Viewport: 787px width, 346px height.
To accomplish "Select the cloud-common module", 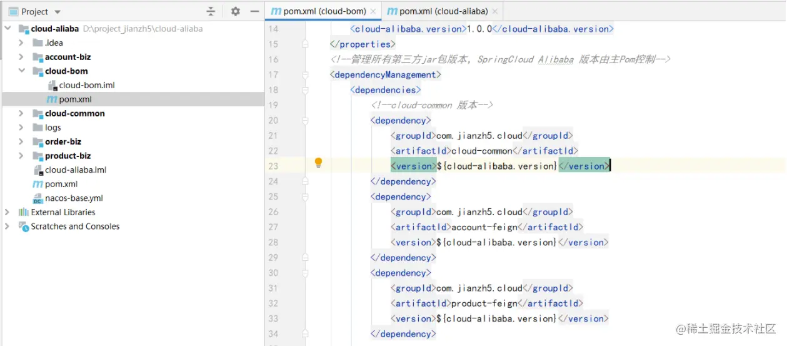I will coord(75,113).
